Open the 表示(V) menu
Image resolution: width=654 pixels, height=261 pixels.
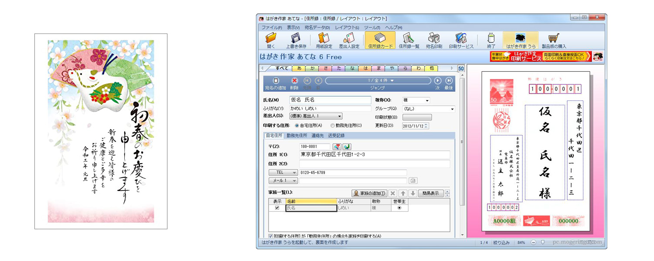(293, 27)
